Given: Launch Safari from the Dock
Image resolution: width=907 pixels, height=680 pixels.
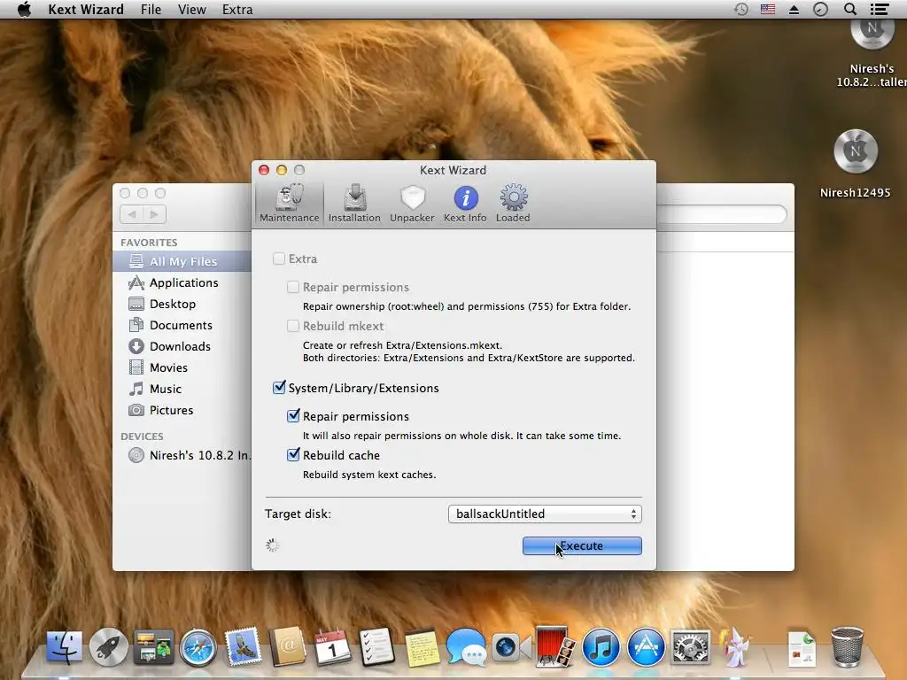Looking at the screenshot, I should point(198,646).
